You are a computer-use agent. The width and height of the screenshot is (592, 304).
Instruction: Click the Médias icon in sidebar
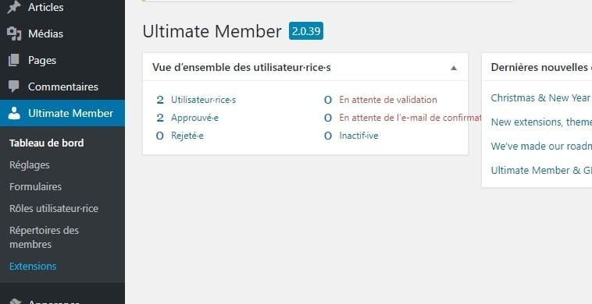coord(14,34)
